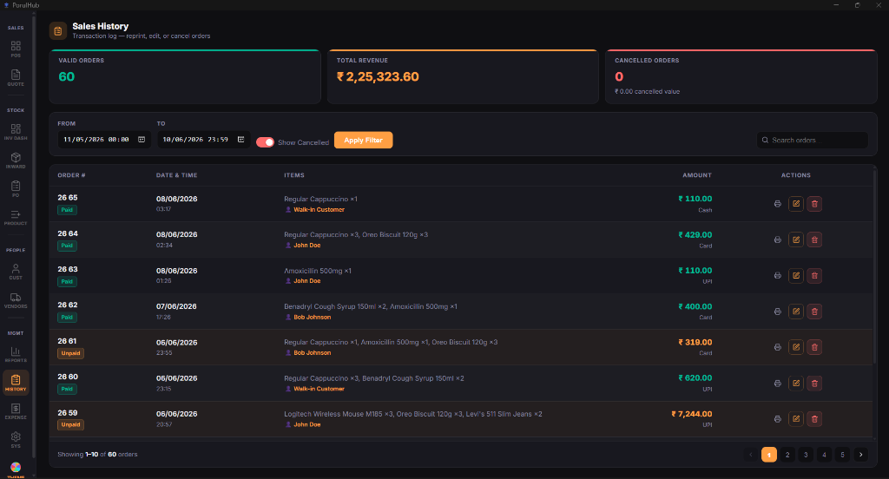The width and height of the screenshot is (889, 479).
Task: Click Bob Johnson on order 26 62
Action: tap(312, 318)
